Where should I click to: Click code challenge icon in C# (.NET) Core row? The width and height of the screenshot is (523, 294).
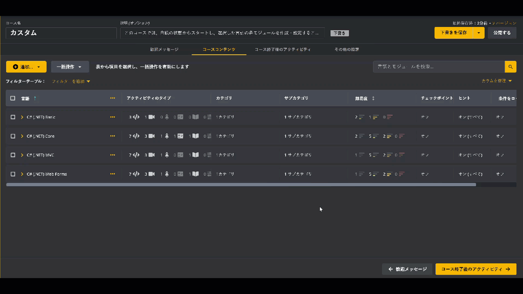[136, 136]
